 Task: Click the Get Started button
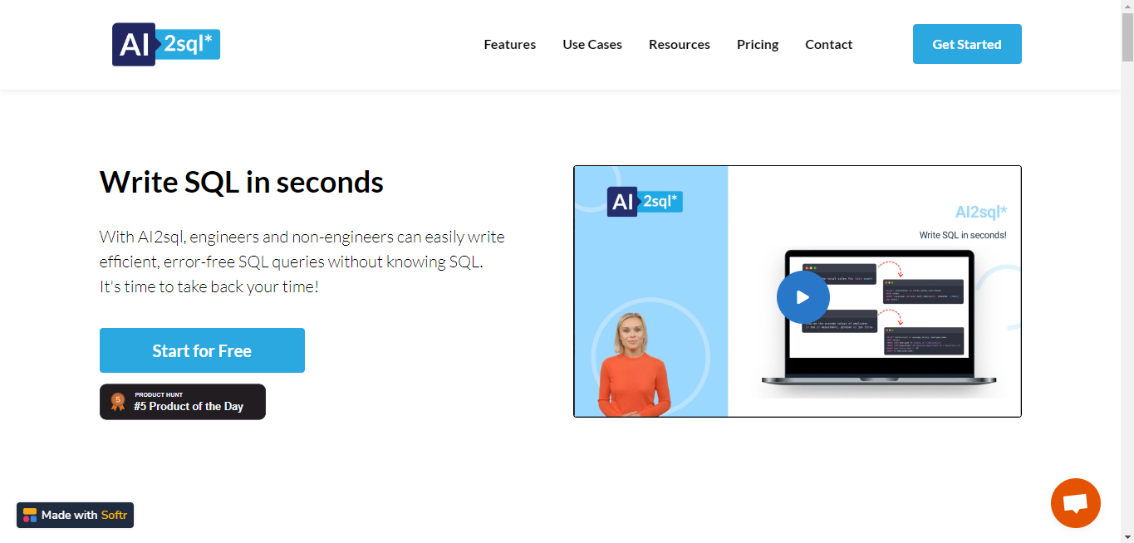pyautogui.click(x=967, y=44)
